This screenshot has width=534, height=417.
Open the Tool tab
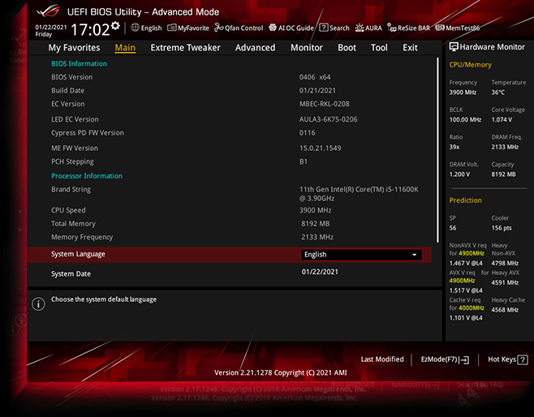tap(379, 48)
